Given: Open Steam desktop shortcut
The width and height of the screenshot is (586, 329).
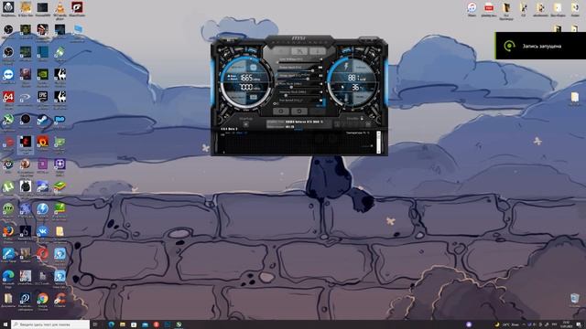Looking at the screenshot, I should (x=43, y=121).
